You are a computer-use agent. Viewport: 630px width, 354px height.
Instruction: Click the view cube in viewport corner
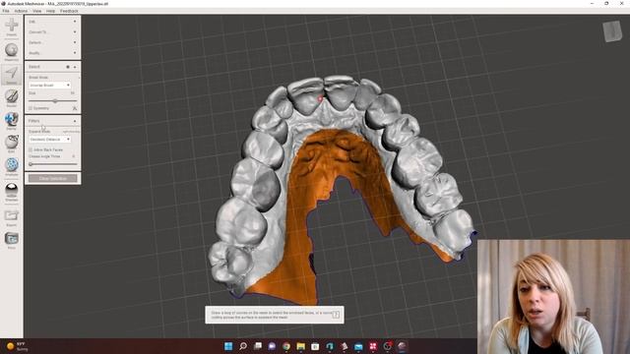612,30
